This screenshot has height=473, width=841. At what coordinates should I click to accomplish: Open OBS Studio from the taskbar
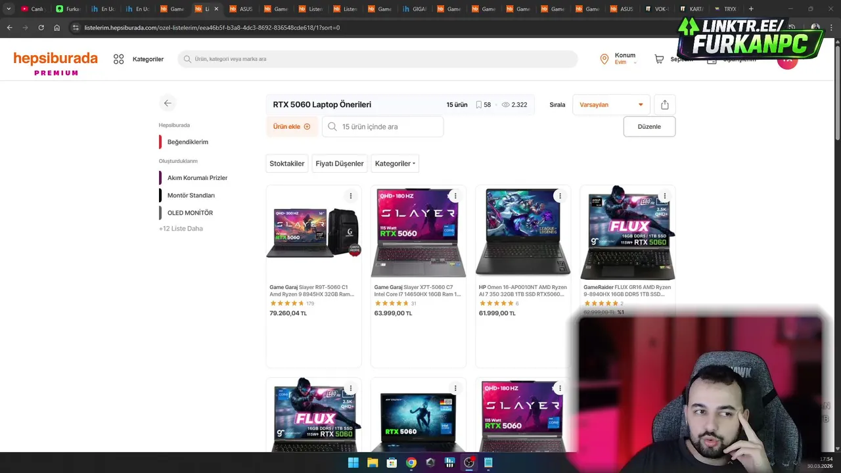[x=469, y=462]
